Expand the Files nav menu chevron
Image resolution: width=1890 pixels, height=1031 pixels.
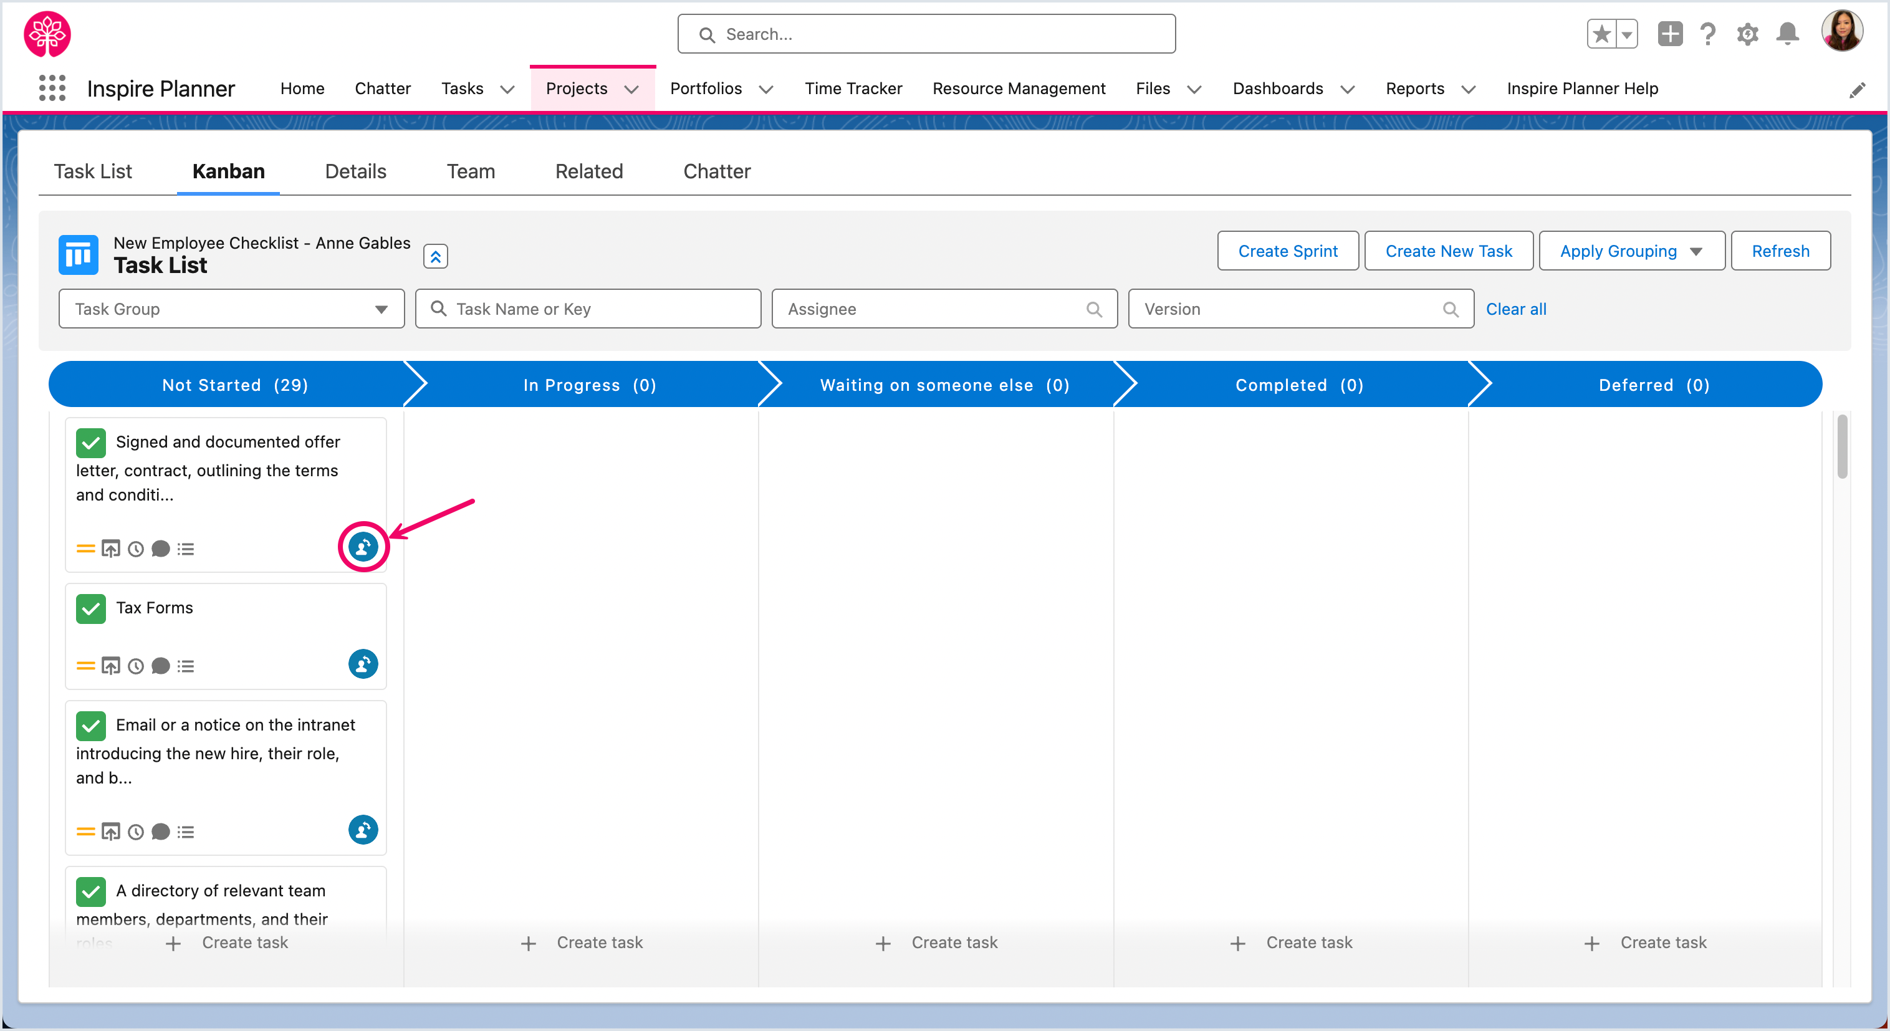[1194, 90]
